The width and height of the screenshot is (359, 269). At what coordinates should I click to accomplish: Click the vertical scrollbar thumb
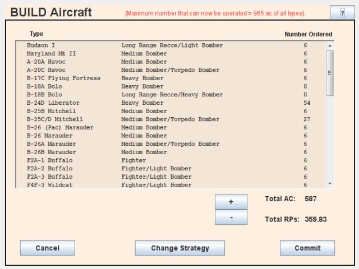click(329, 73)
